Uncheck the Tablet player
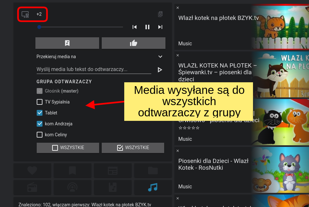Viewport: 309px width, 207px height. pyautogui.click(x=40, y=113)
